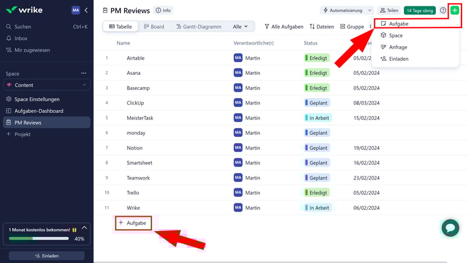This screenshot has width=468, height=263.
Task: Open the Alle views dropdown
Action: [240, 27]
